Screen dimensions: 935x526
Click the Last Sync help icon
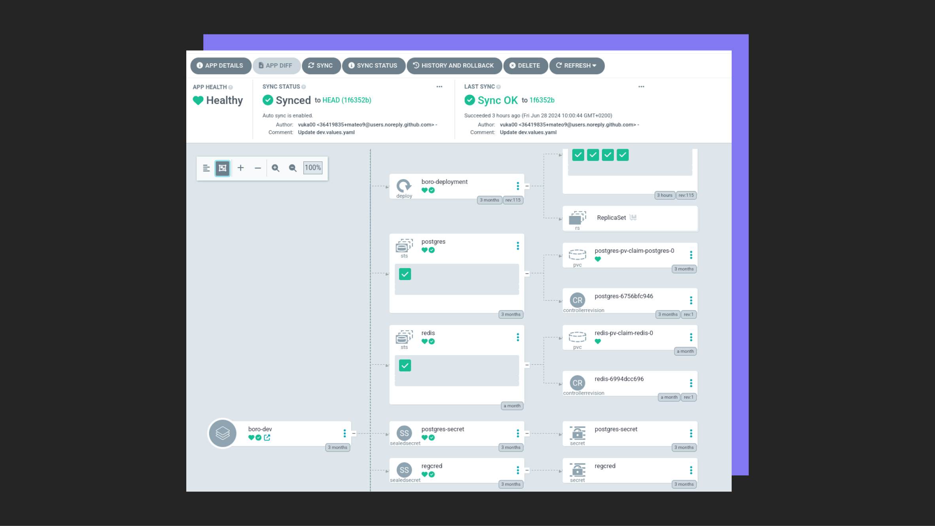pyautogui.click(x=498, y=87)
